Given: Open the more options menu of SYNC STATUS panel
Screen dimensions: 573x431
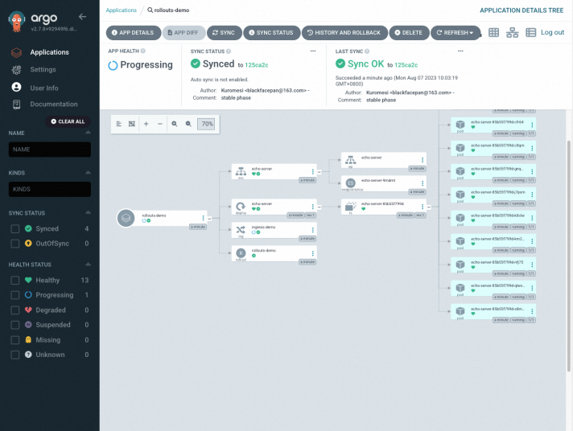Looking at the screenshot, I should [x=313, y=51].
